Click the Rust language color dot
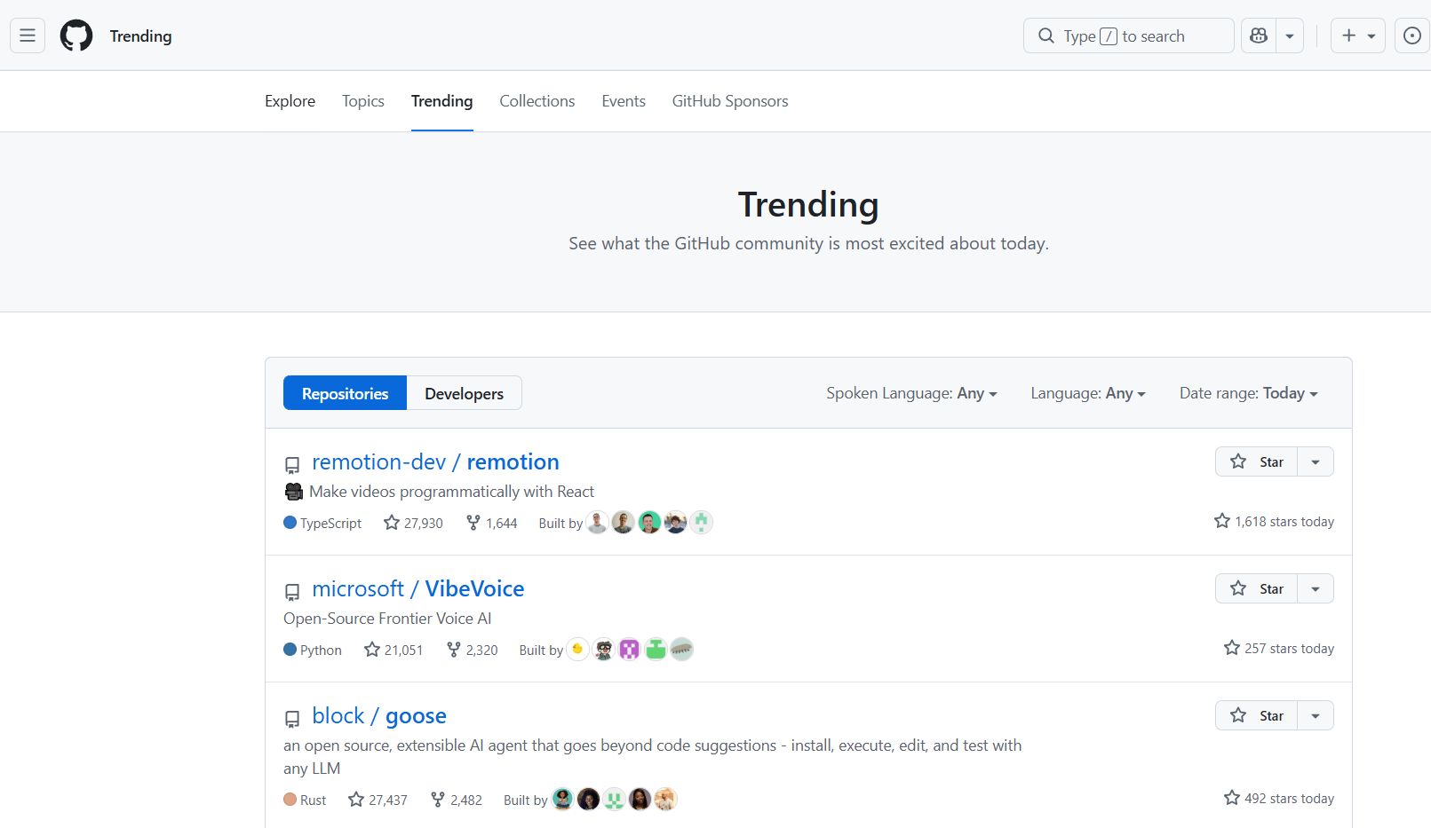Screen dimensions: 1431x828 (290, 800)
